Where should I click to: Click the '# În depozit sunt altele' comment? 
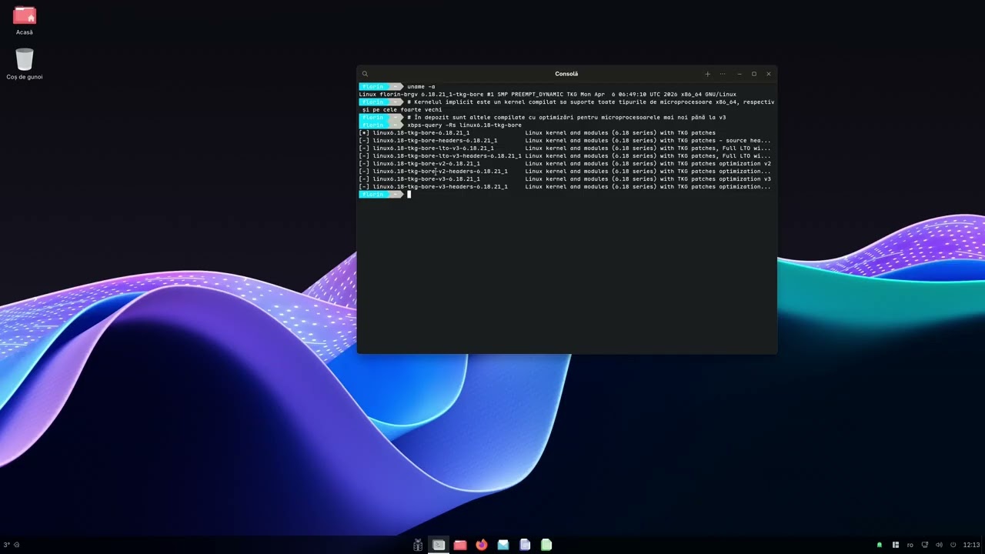tap(566, 117)
